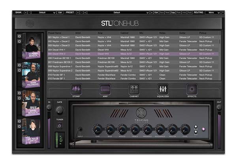
Task: Toggle the tuner power button
Action: 60,126
